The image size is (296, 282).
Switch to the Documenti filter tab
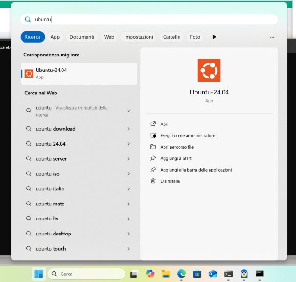[82, 37]
